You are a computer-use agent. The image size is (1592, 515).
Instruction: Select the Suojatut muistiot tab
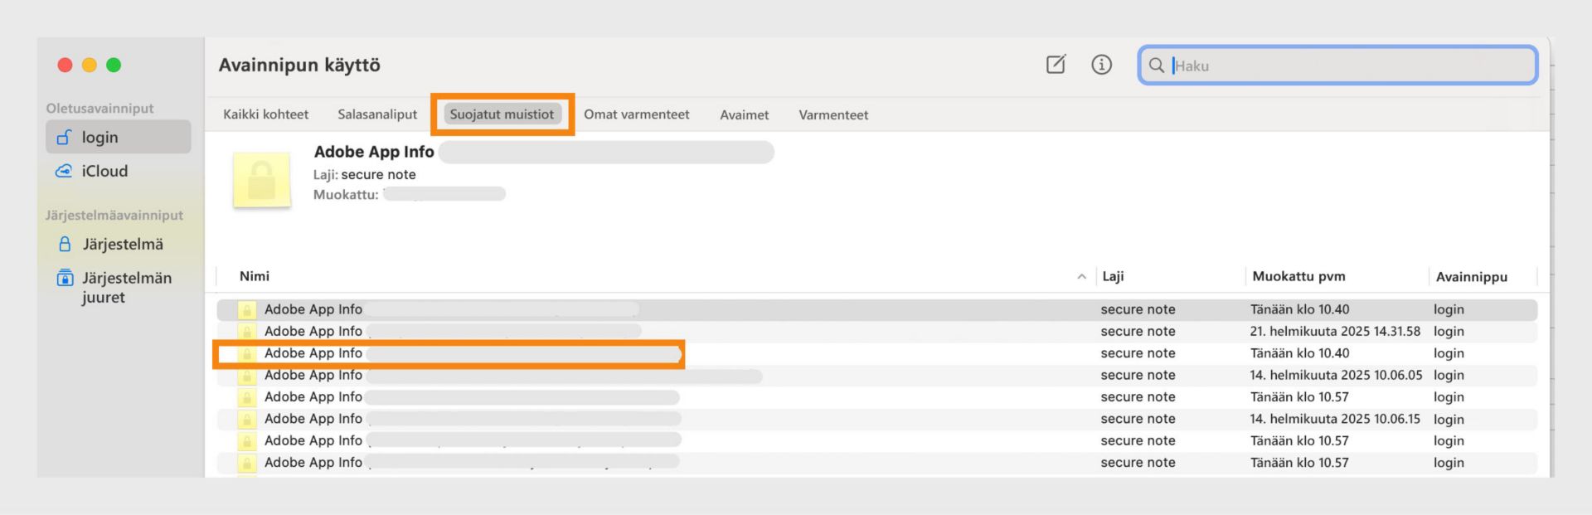coord(502,114)
